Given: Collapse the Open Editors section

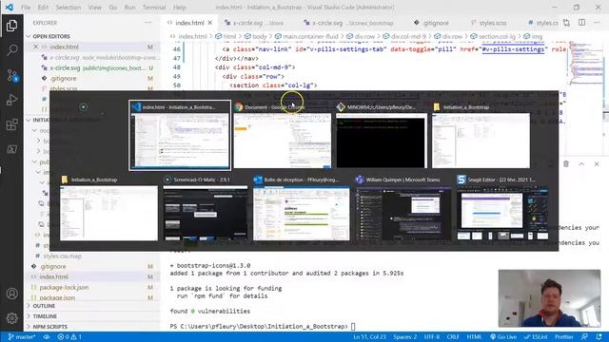Looking at the screenshot, I should (x=51, y=36).
